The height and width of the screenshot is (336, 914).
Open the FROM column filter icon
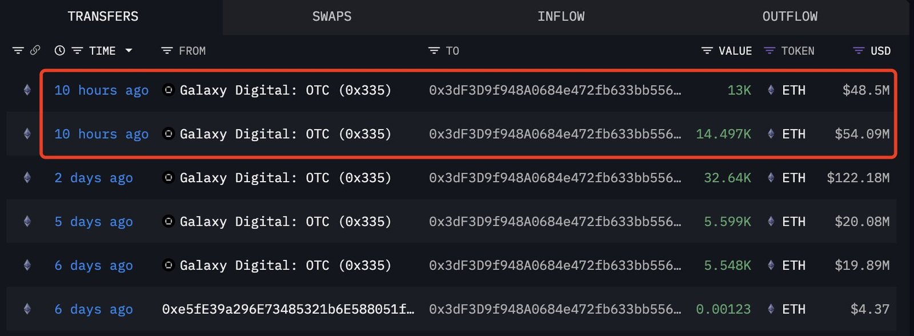[x=167, y=51]
